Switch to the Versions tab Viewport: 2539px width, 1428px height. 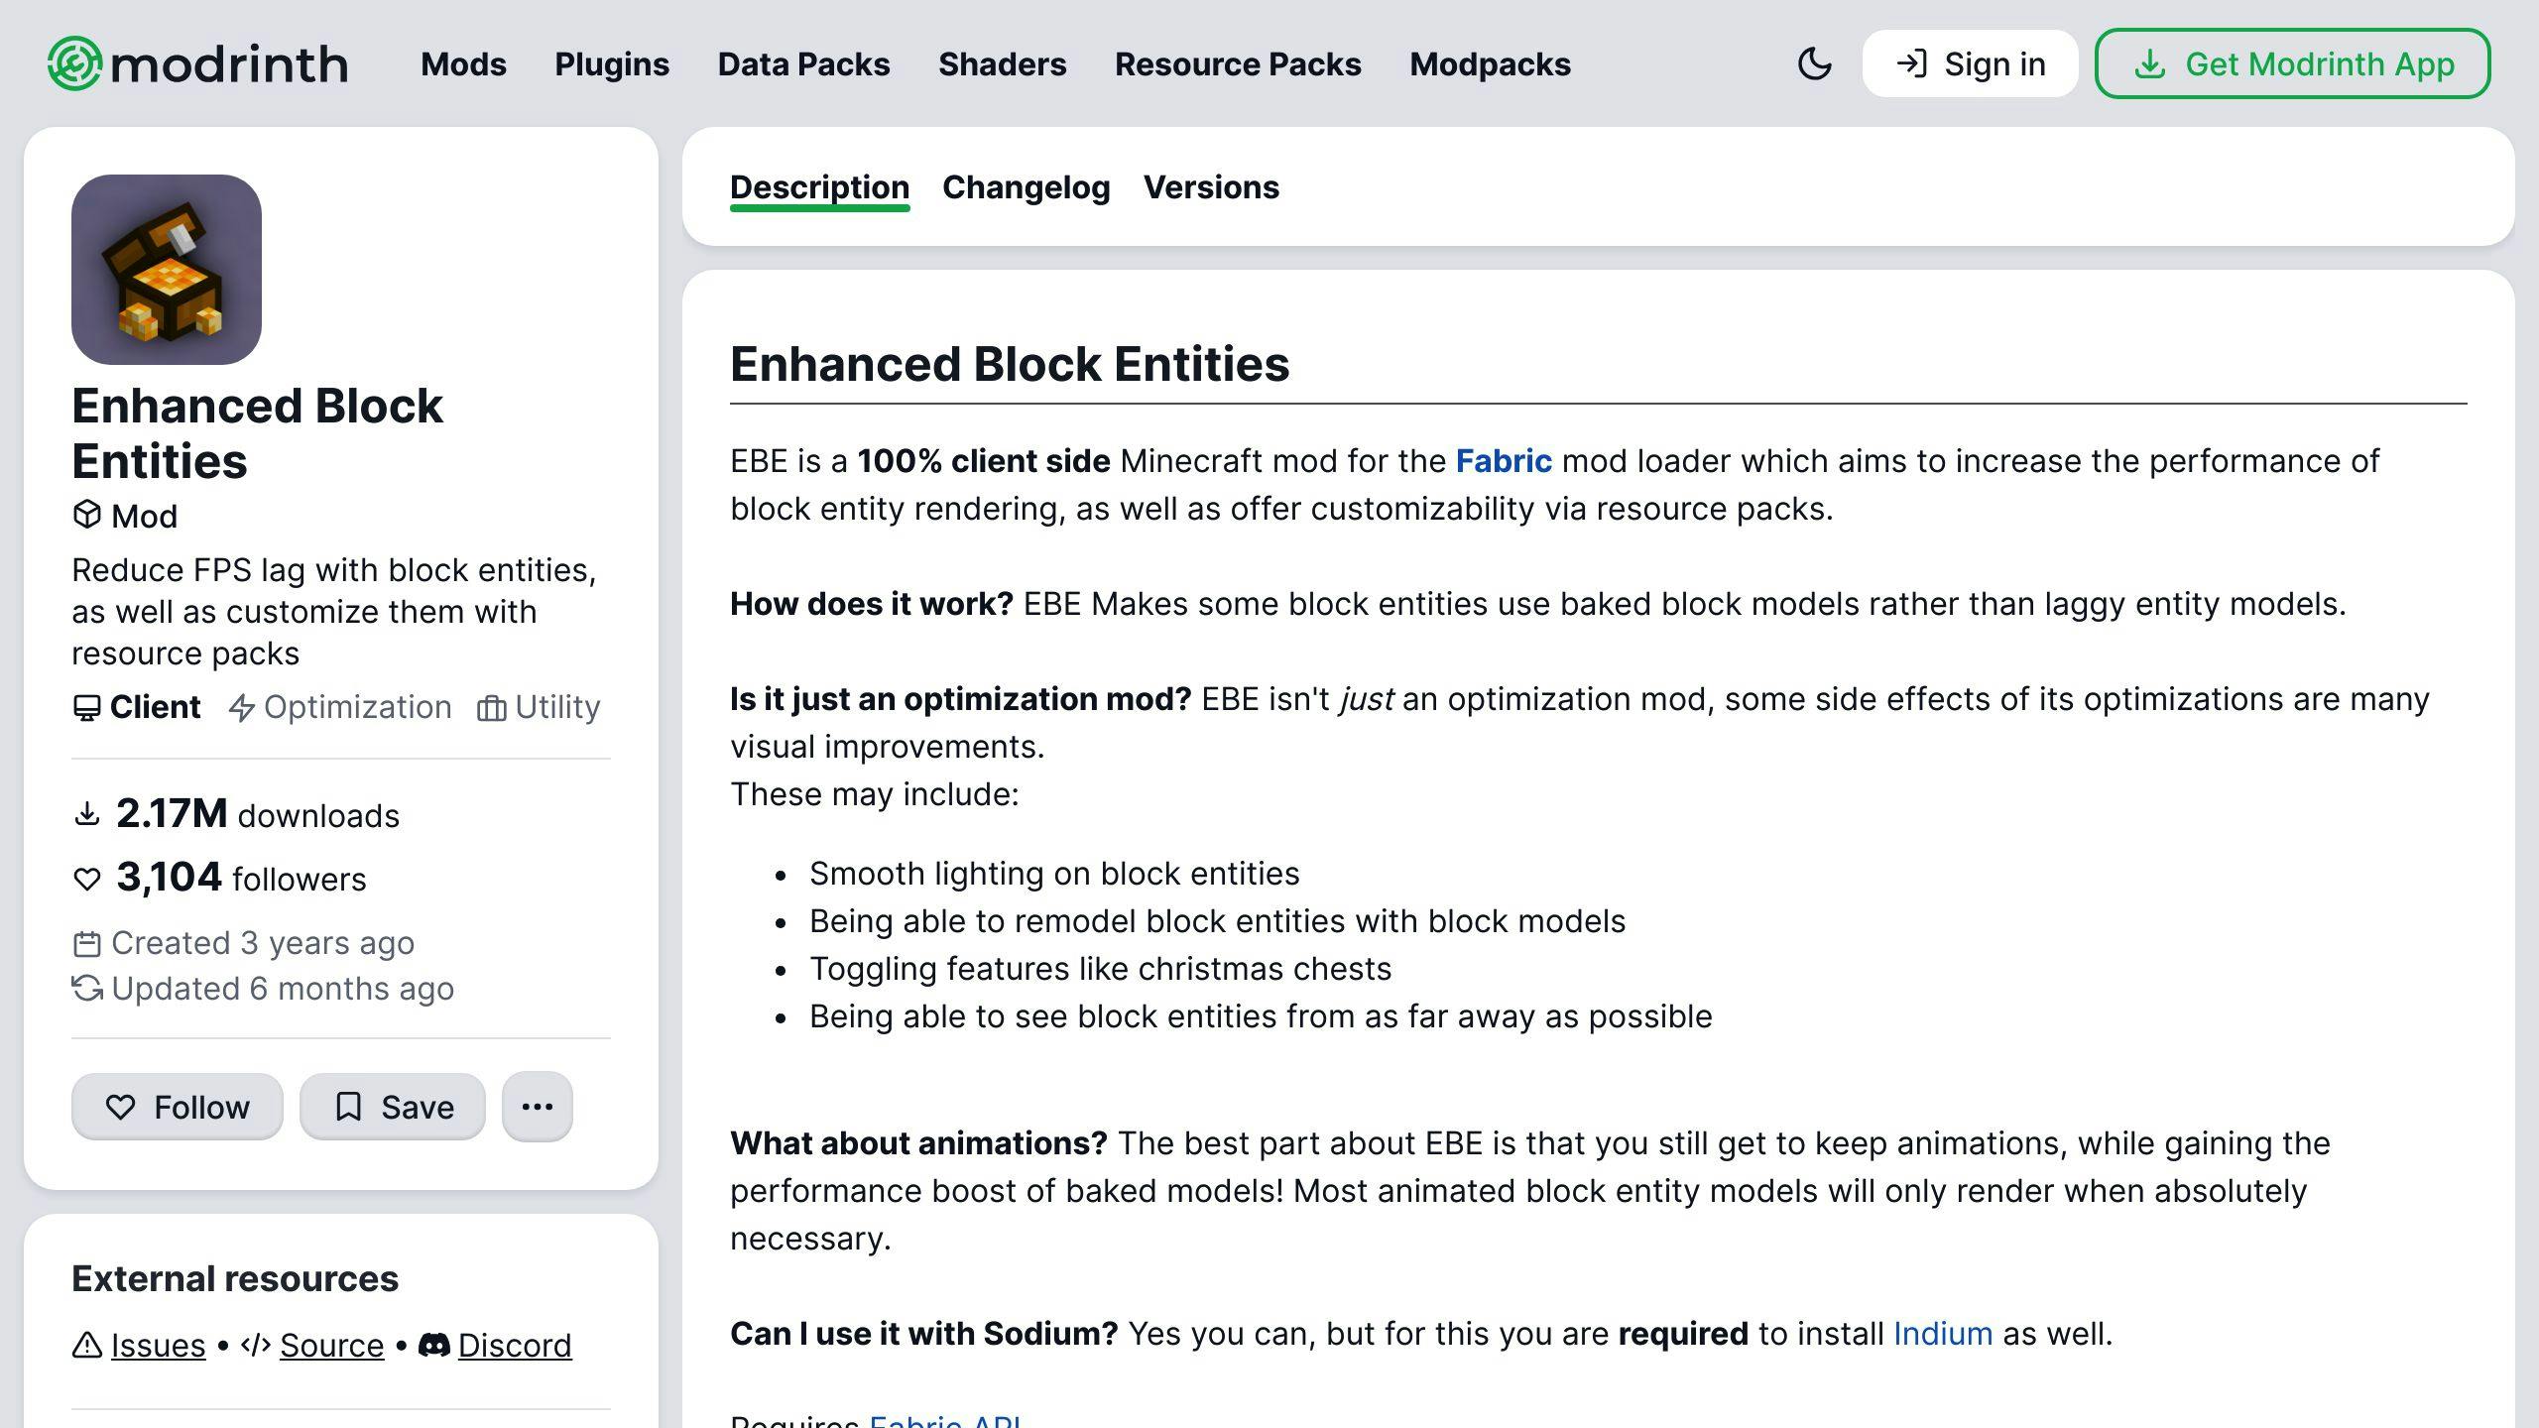click(x=1210, y=186)
